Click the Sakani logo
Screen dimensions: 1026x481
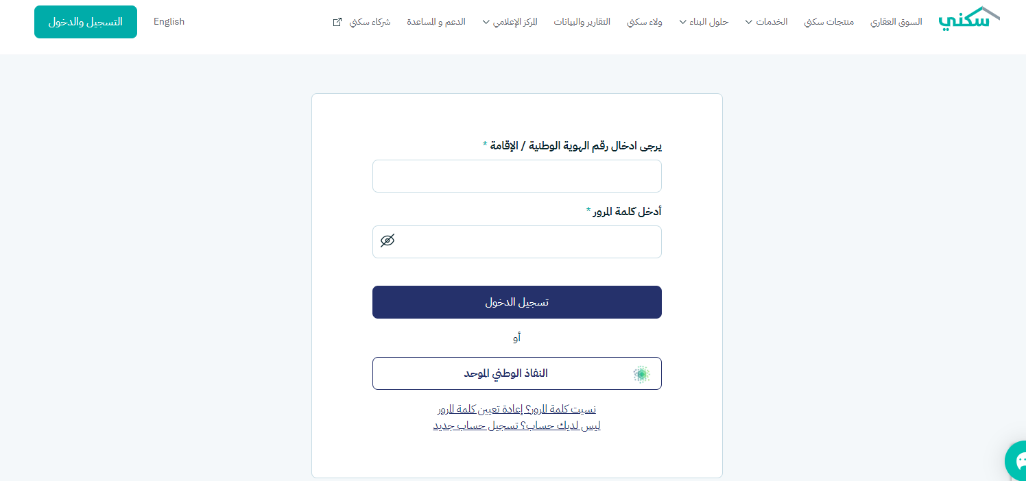tap(969, 19)
